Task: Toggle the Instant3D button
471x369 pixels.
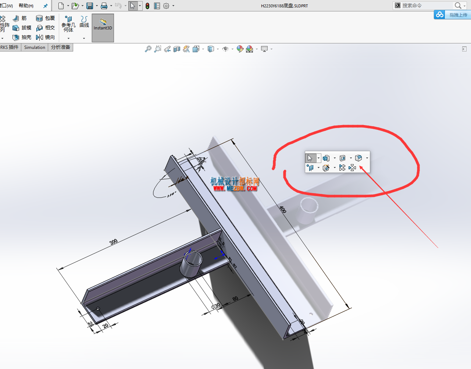Action: click(103, 28)
